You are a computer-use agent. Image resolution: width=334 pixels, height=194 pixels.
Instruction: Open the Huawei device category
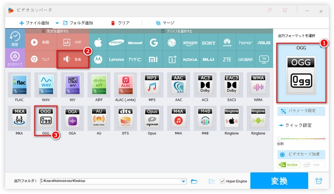point(227,42)
